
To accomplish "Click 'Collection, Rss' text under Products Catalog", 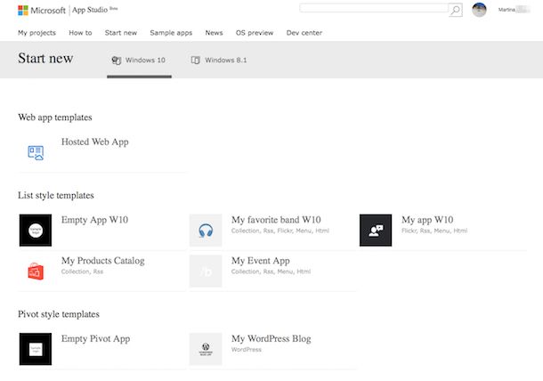I will tap(82, 272).
